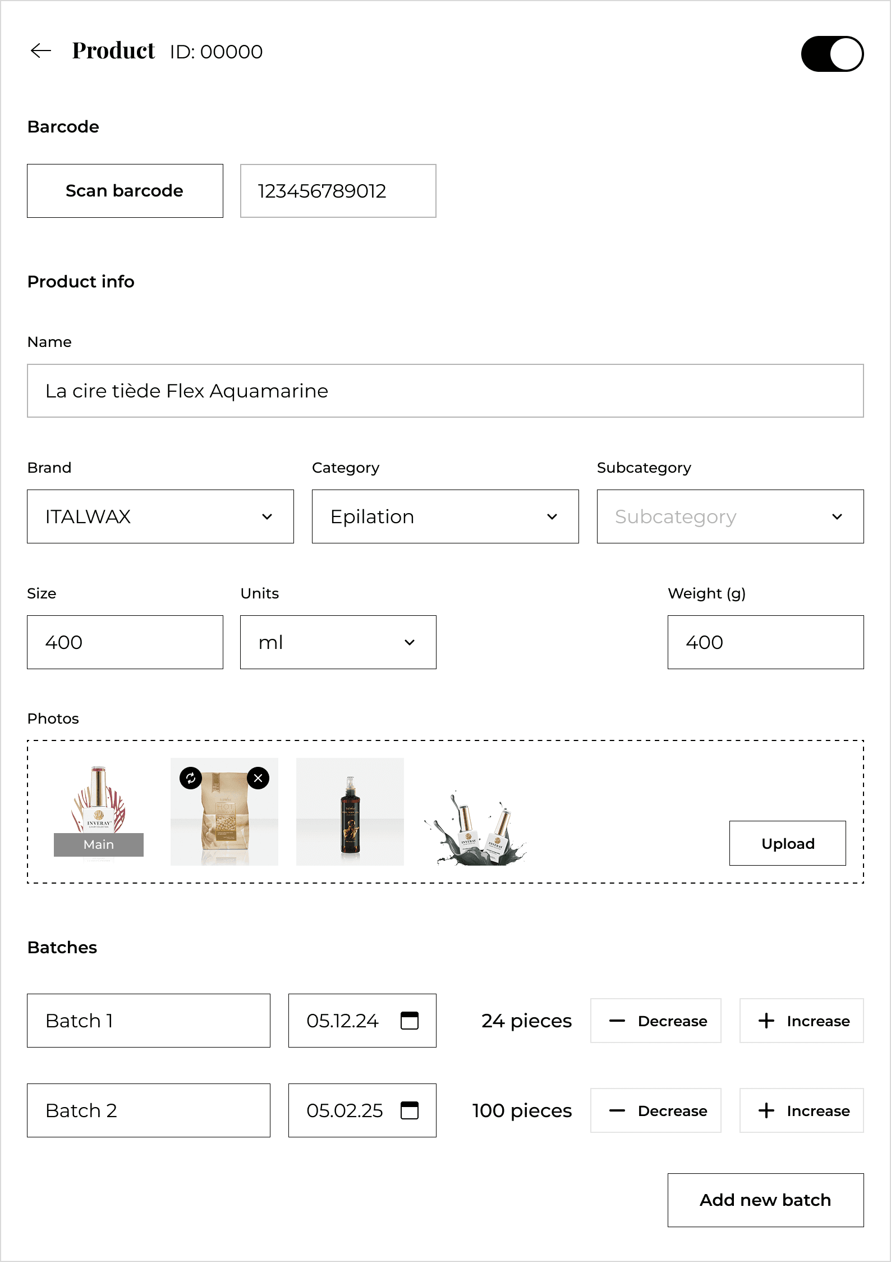
Task: Click the replace icon on wax bag photo
Action: click(x=191, y=778)
